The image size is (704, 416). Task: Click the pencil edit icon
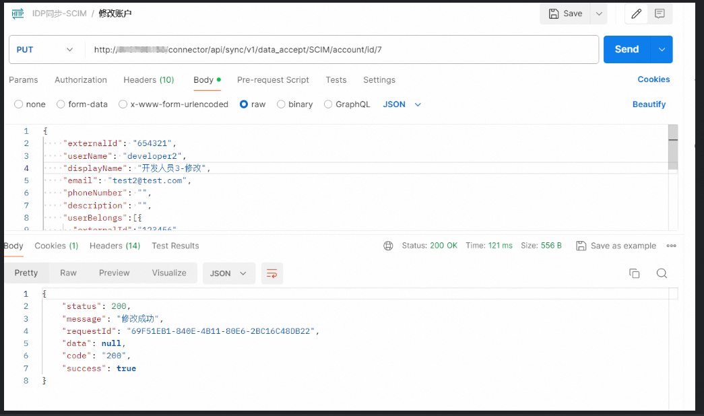click(x=636, y=13)
